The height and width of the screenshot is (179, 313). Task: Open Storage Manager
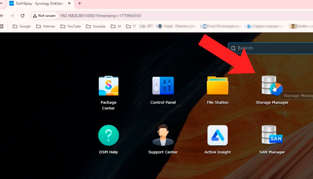272,85
